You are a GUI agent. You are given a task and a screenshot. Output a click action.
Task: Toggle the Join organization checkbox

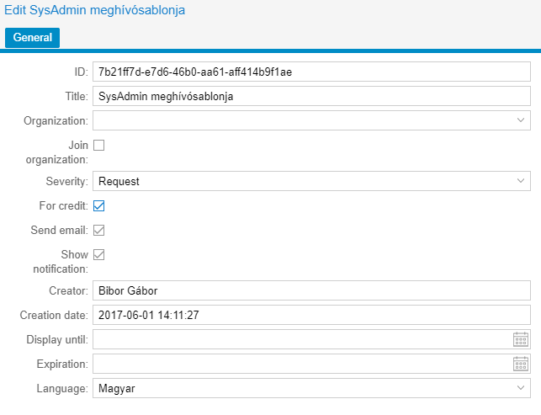[x=98, y=146]
